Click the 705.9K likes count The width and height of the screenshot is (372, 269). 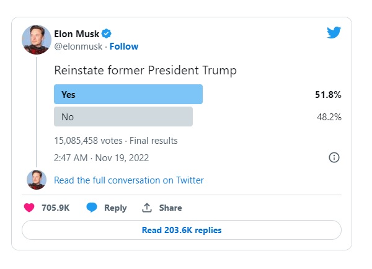point(55,208)
